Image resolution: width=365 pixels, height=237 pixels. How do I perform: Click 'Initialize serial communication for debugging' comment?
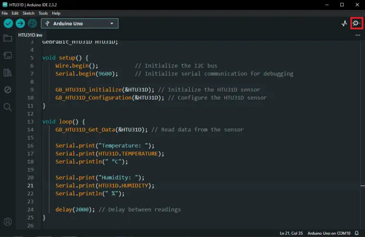click(x=214, y=74)
